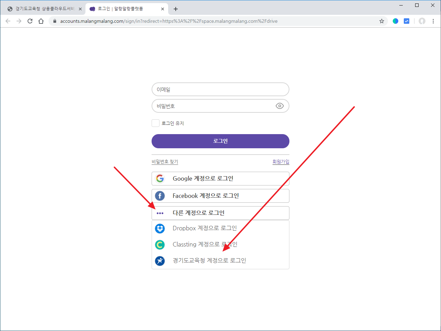Screen dimensions: 441x331
Task: Choose Dropbox 계정으로 로그인
Action: pos(220,228)
